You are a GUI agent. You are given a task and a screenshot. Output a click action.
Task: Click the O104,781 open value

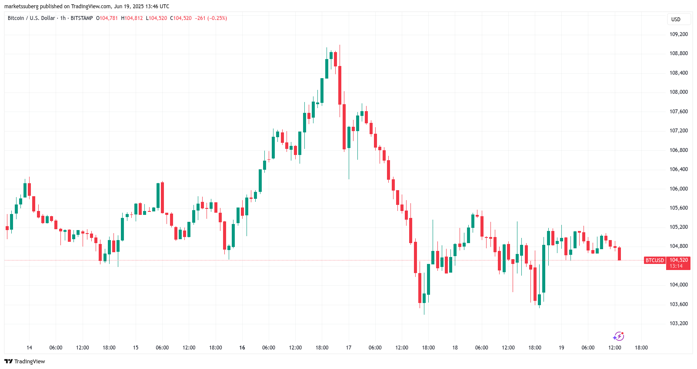(107, 18)
